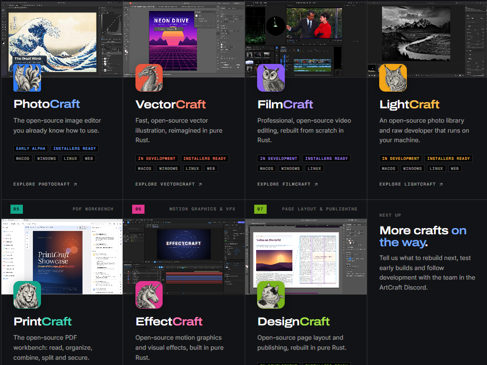Image resolution: width=487 pixels, height=365 pixels.
Task: Click the PhotoCraft fox app icon
Action: click(x=27, y=78)
